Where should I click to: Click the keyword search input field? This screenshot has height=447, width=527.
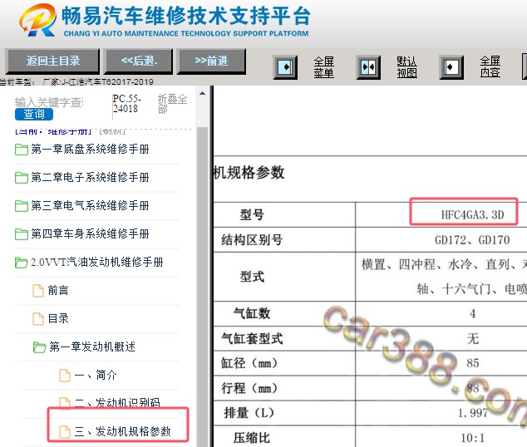pyautogui.click(x=49, y=102)
